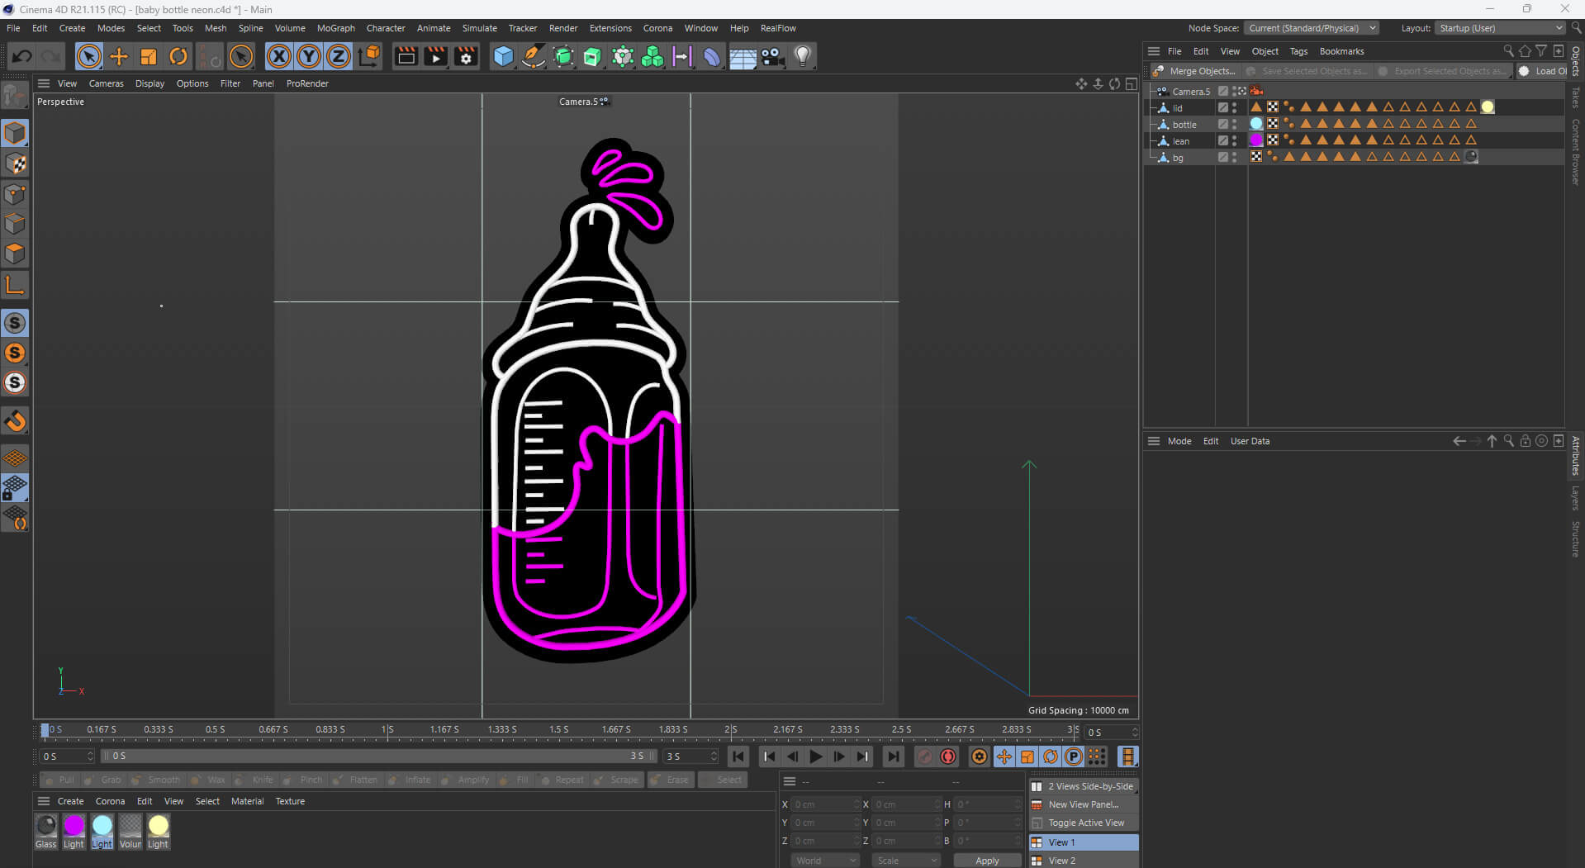Toggle visibility dots for lid object
1585x868 pixels.
1235,107
